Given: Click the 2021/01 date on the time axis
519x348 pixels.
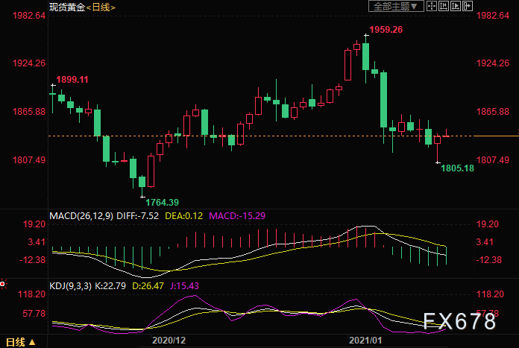Looking at the screenshot, I should pyautogui.click(x=365, y=341).
